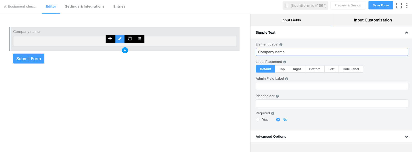412x152 pixels.
Task: Click the blue plus add-field icon
Action: point(125,50)
